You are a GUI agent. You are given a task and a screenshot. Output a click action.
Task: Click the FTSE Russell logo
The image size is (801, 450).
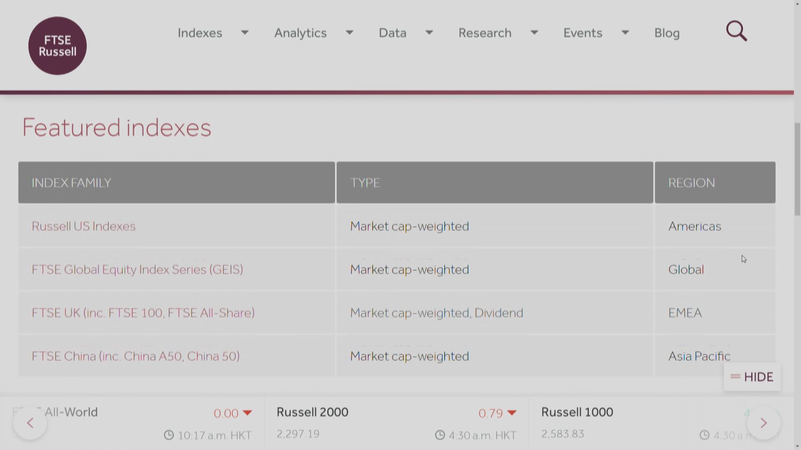click(x=58, y=46)
